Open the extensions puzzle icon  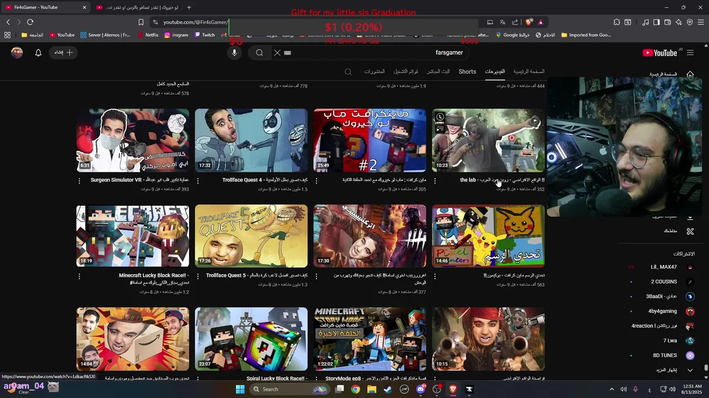point(616,22)
